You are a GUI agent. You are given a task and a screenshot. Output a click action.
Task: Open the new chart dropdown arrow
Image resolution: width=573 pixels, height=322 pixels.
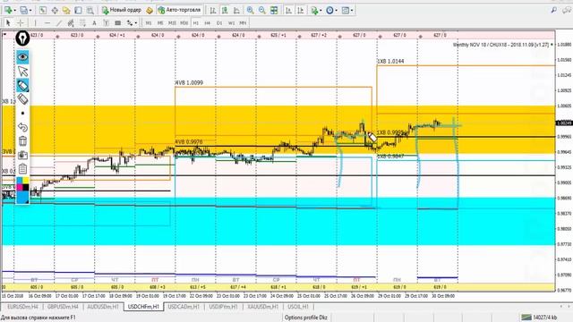(x=14, y=11)
